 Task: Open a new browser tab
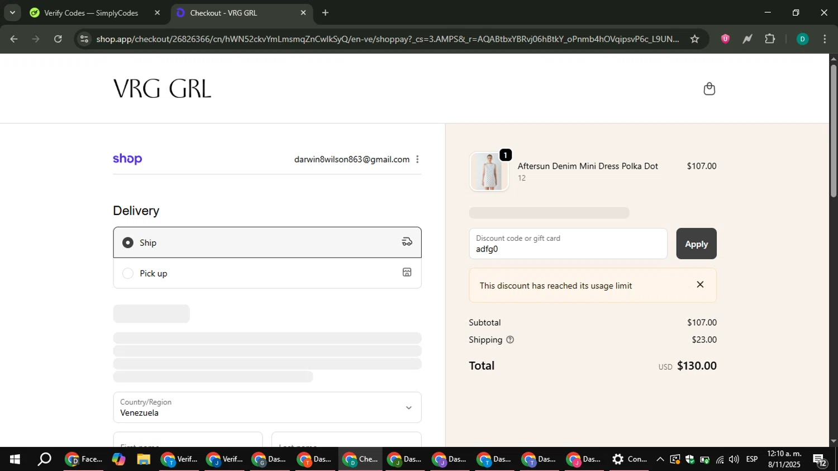coord(325,13)
